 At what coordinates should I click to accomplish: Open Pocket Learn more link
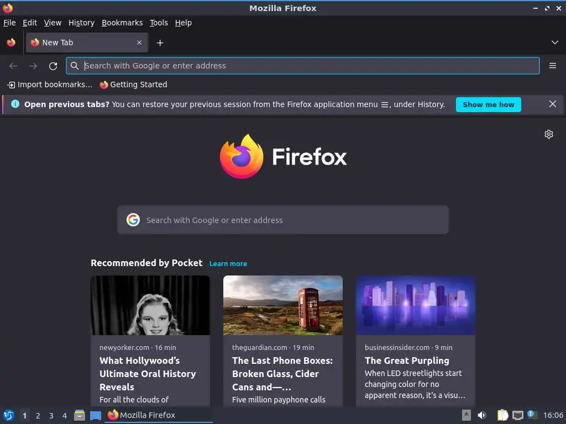[x=228, y=263]
